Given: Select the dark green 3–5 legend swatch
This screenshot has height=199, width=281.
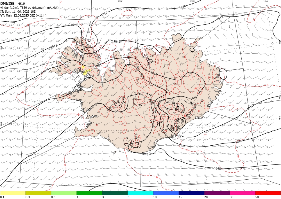Looking at the screenshot, I should pos(115,193).
